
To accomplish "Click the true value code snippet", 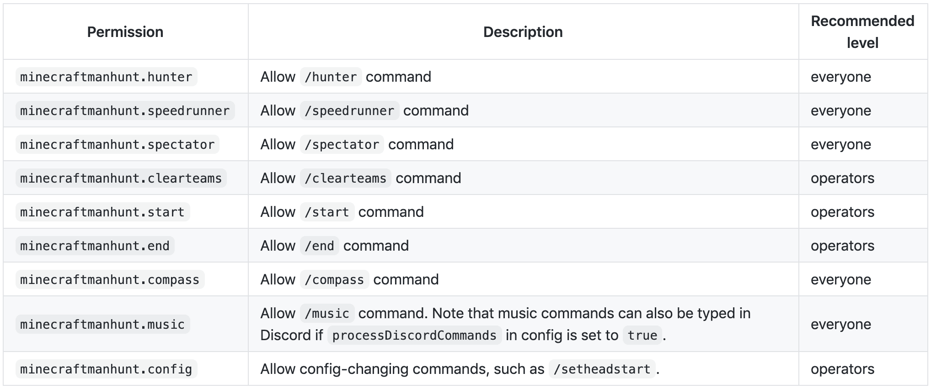I will coord(642,335).
